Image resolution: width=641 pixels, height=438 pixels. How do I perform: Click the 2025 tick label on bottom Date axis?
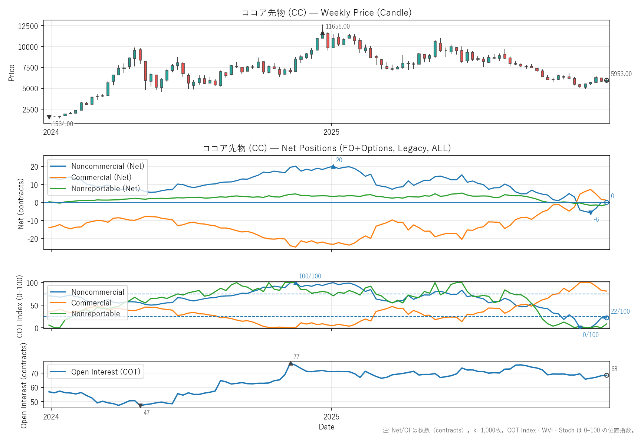click(331, 417)
